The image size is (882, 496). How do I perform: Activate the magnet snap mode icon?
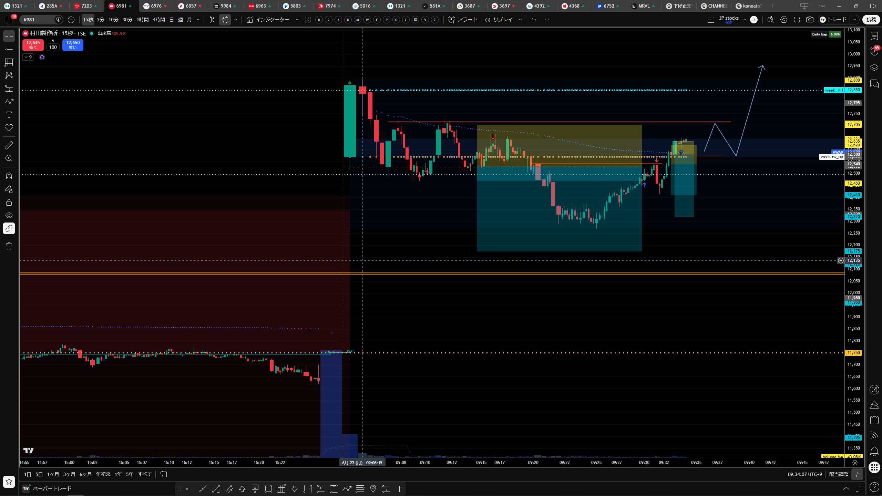(9, 176)
